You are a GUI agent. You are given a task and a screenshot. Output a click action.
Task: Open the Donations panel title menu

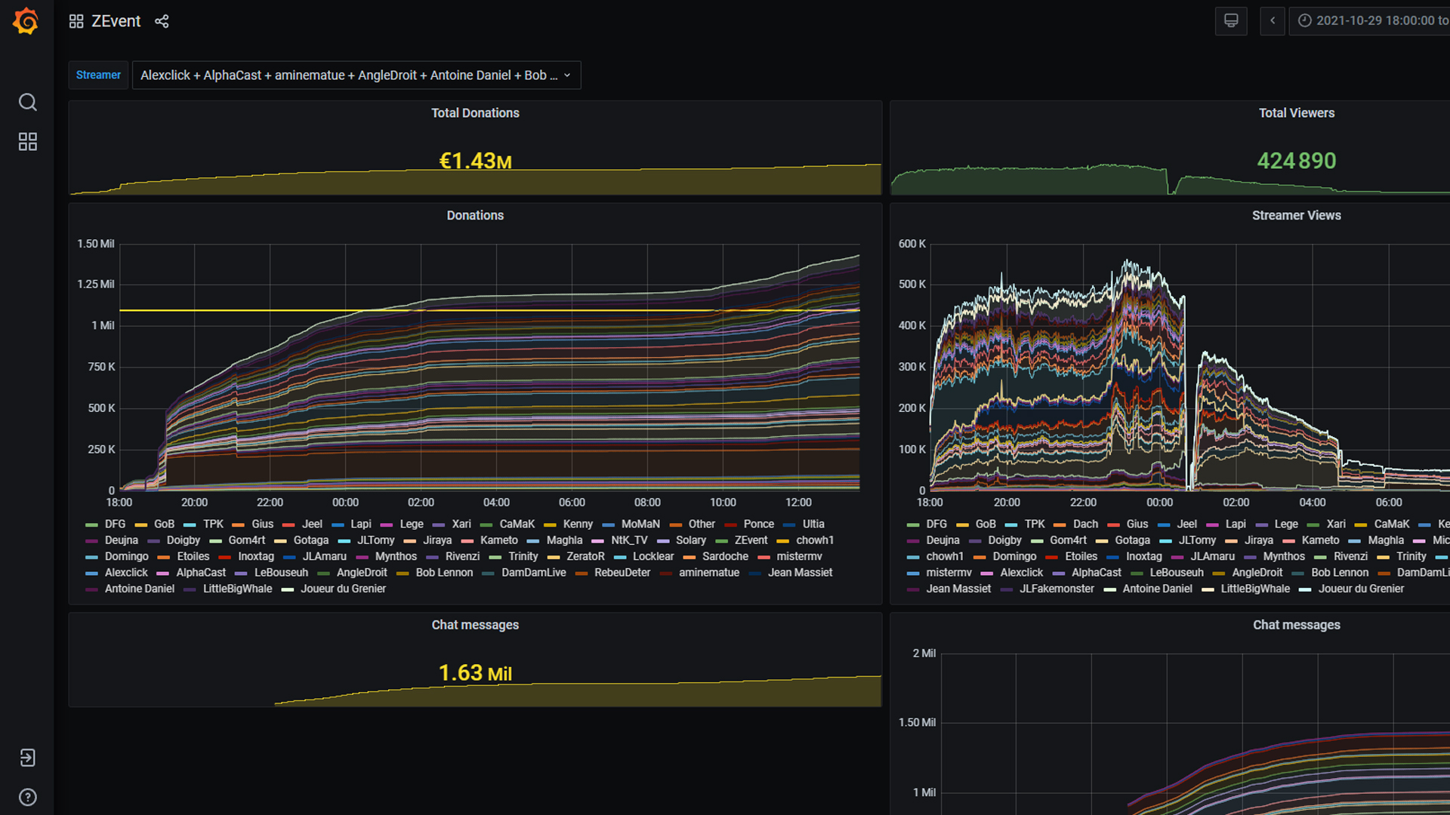coord(474,216)
